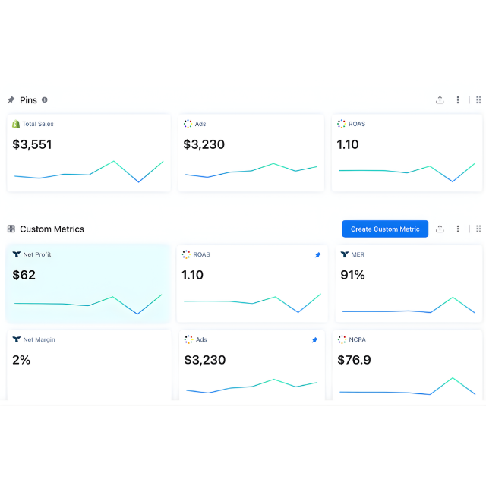Viewport: 486px width, 486px height.
Task: Open Custom Metrics three-dot menu
Action: [x=458, y=229]
